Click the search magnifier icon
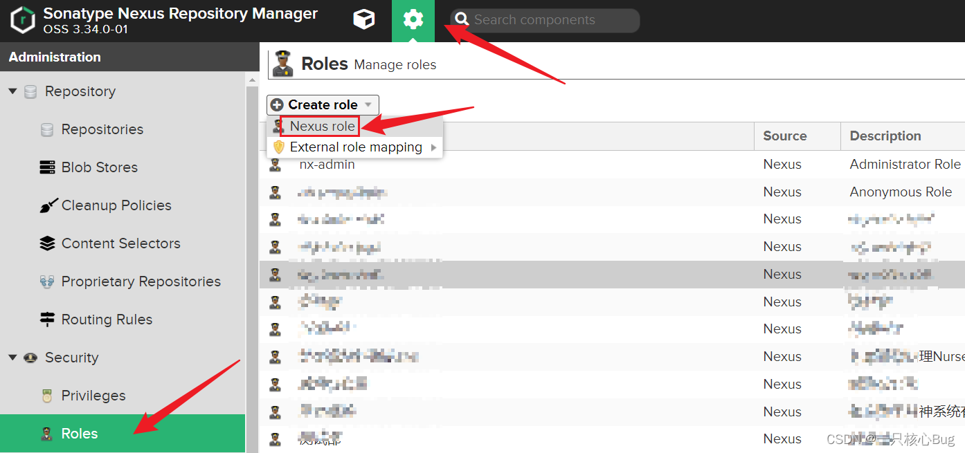Image resolution: width=965 pixels, height=453 pixels. [462, 20]
